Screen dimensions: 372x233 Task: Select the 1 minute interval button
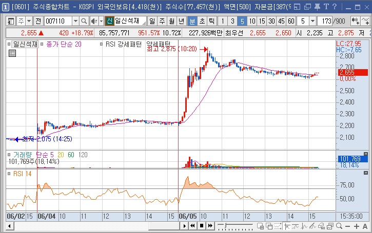coord(223,21)
